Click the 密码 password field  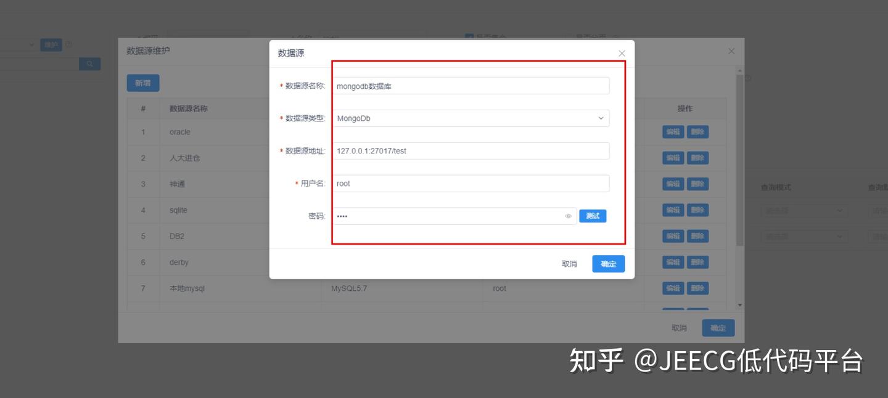454,216
